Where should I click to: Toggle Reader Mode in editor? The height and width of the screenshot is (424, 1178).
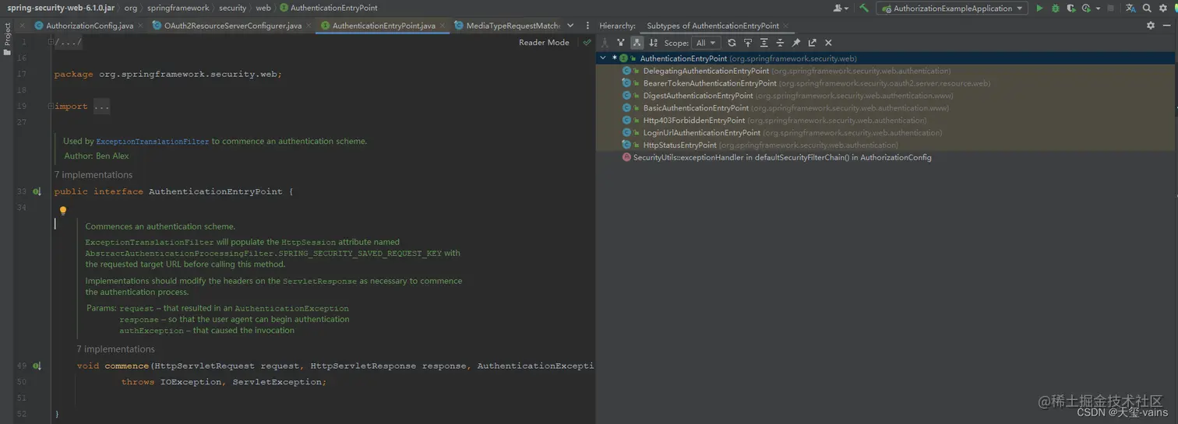pyautogui.click(x=544, y=43)
